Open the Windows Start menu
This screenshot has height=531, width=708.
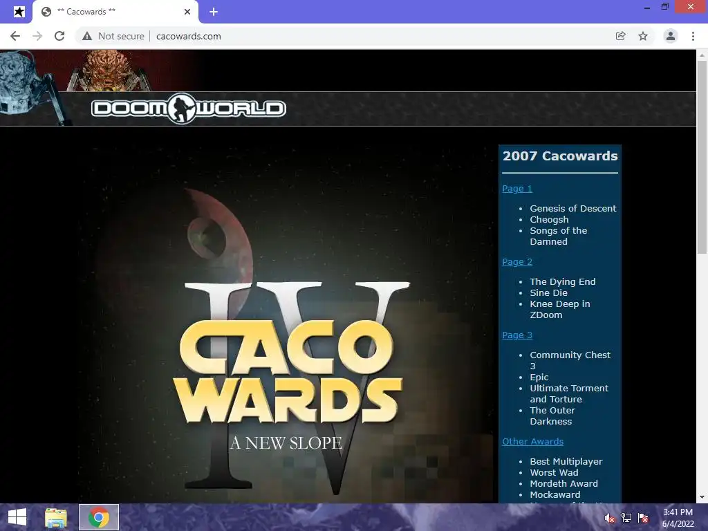click(x=17, y=517)
